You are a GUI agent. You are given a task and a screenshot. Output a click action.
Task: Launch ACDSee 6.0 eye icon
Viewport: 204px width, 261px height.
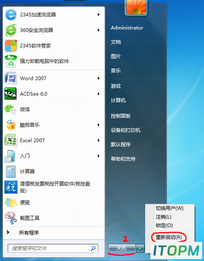pyautogui.click(x=11, y=94)
